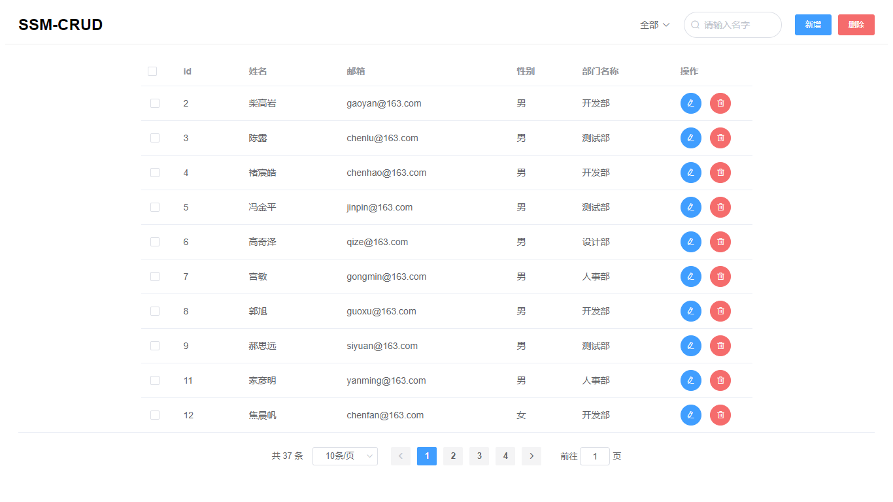Screen dimensions: 893x502
Task: Click the previous page arrow
Action: pos(401,456)
